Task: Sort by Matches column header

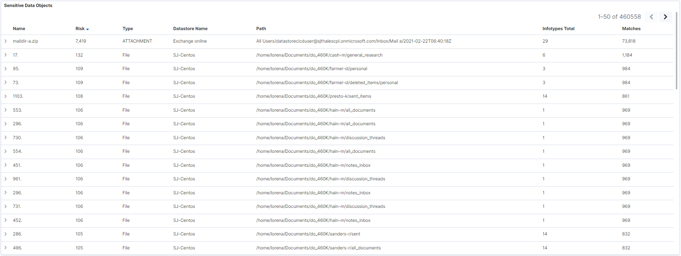Action: [x=631, y=29]
